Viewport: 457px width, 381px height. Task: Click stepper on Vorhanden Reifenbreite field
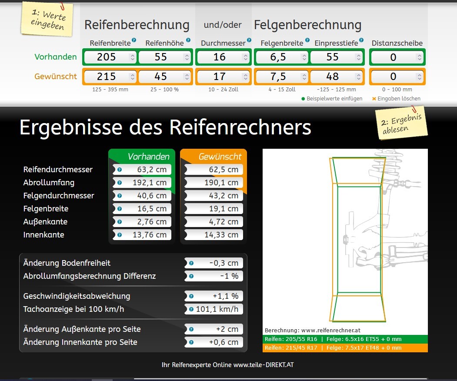pos(132,57)
